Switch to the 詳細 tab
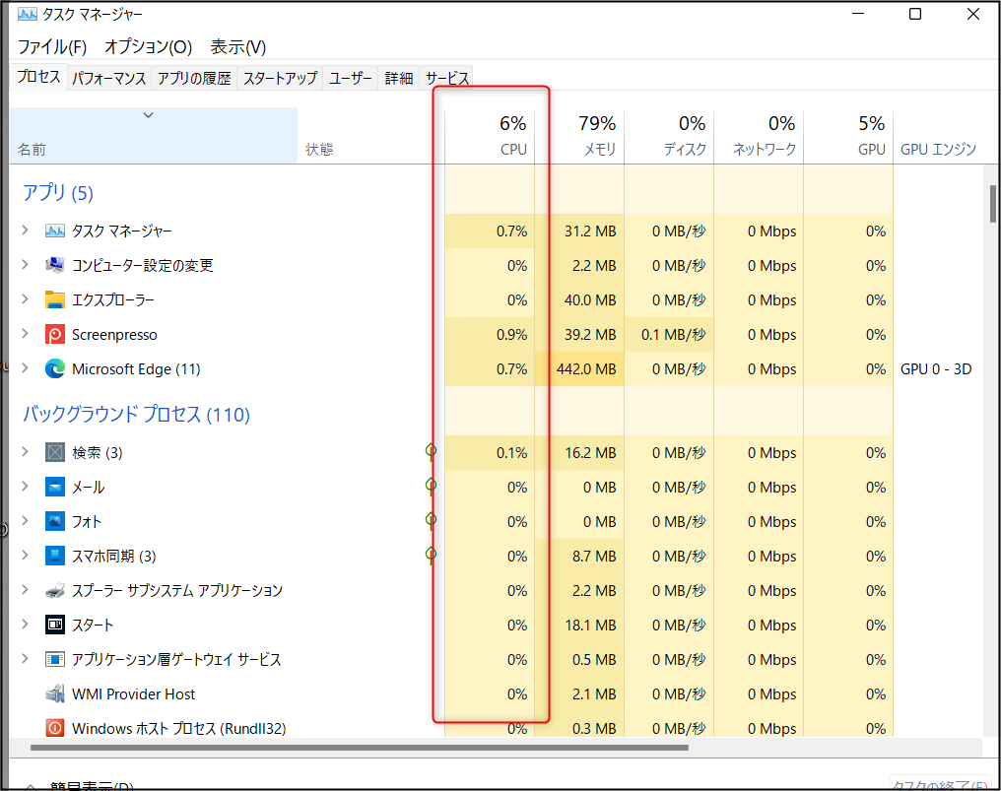The height and width of the screenshot is (791, 1001). pos(399,78)
